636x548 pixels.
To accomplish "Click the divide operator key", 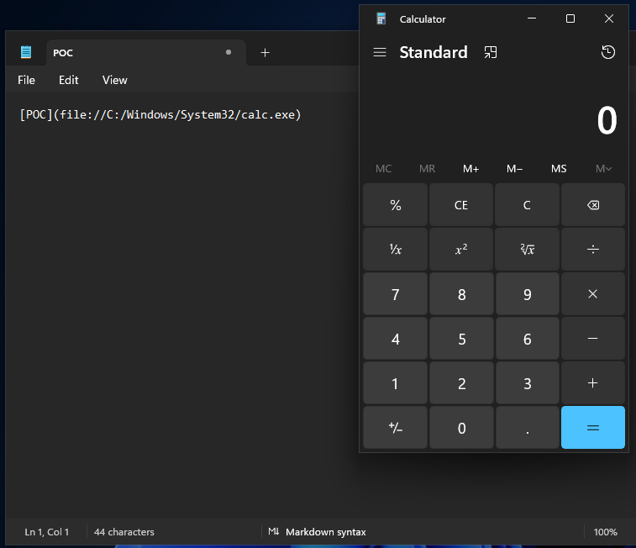I will coord(593,250).
